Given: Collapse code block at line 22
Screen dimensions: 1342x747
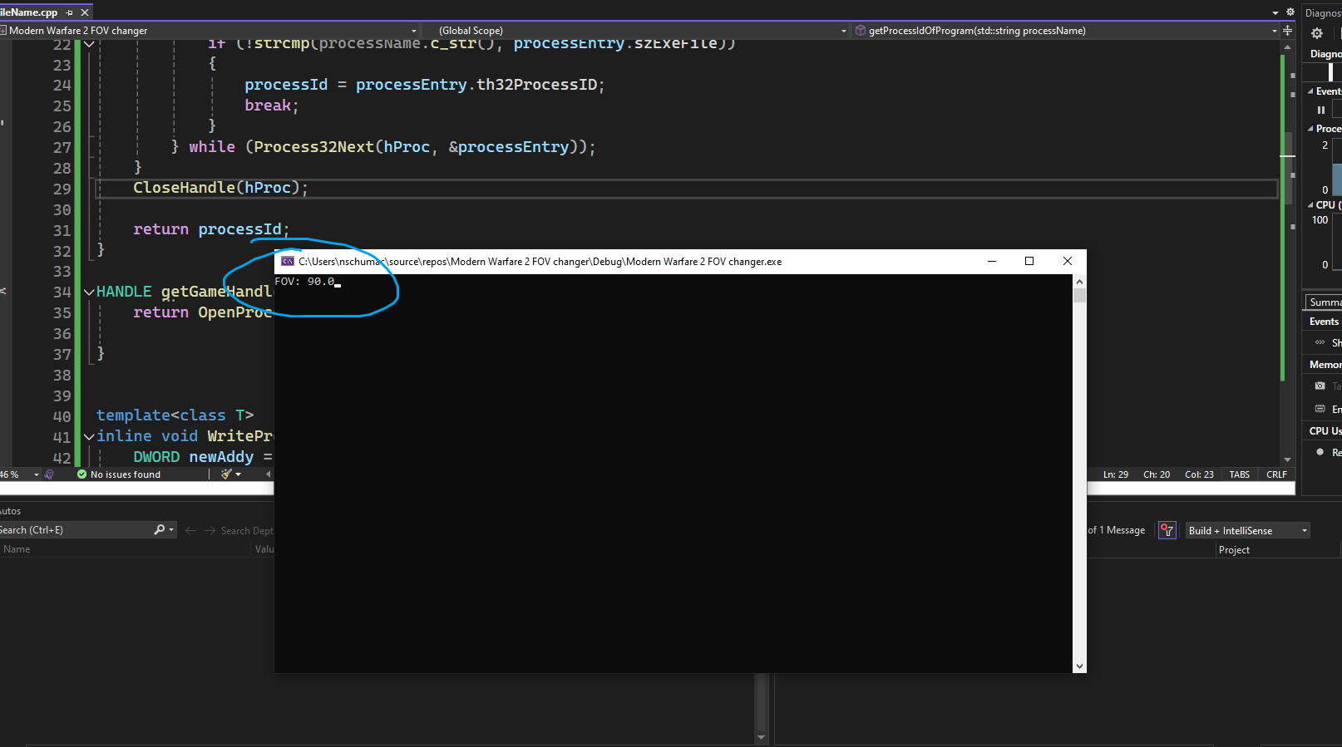Looking at the screenshot, I should pyautogui.click(x=89, y=44).
